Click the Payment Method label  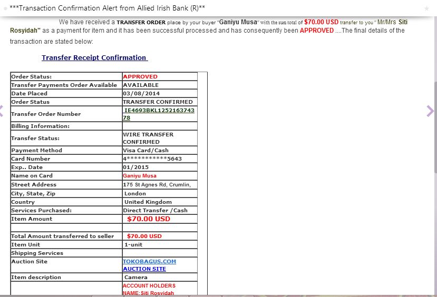36,150
